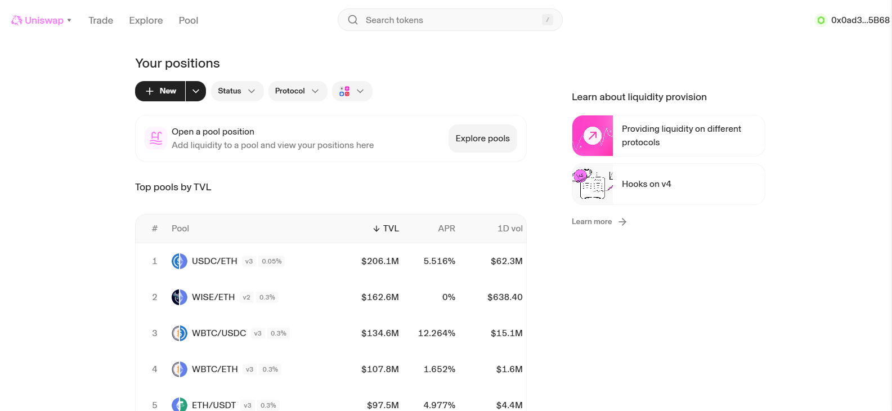Click the $107.8M TVL value
892x411 pixels.
coord(380,369)
